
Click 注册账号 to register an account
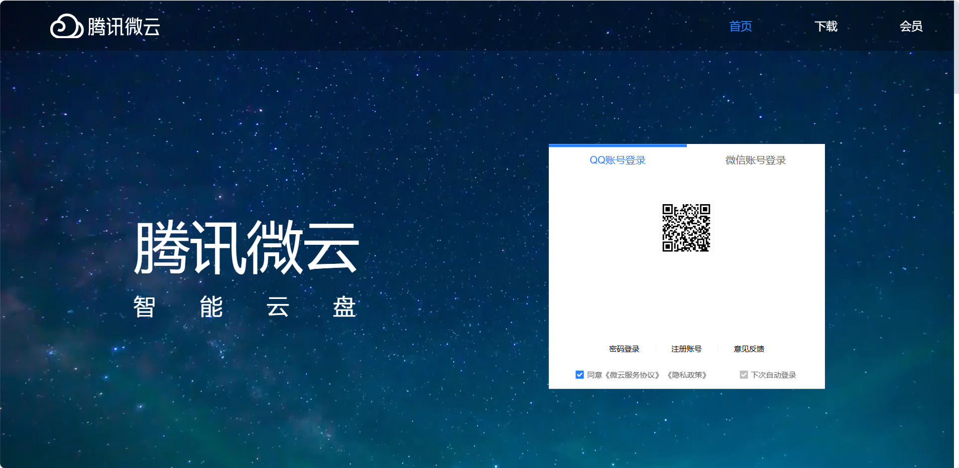point(687,349)
